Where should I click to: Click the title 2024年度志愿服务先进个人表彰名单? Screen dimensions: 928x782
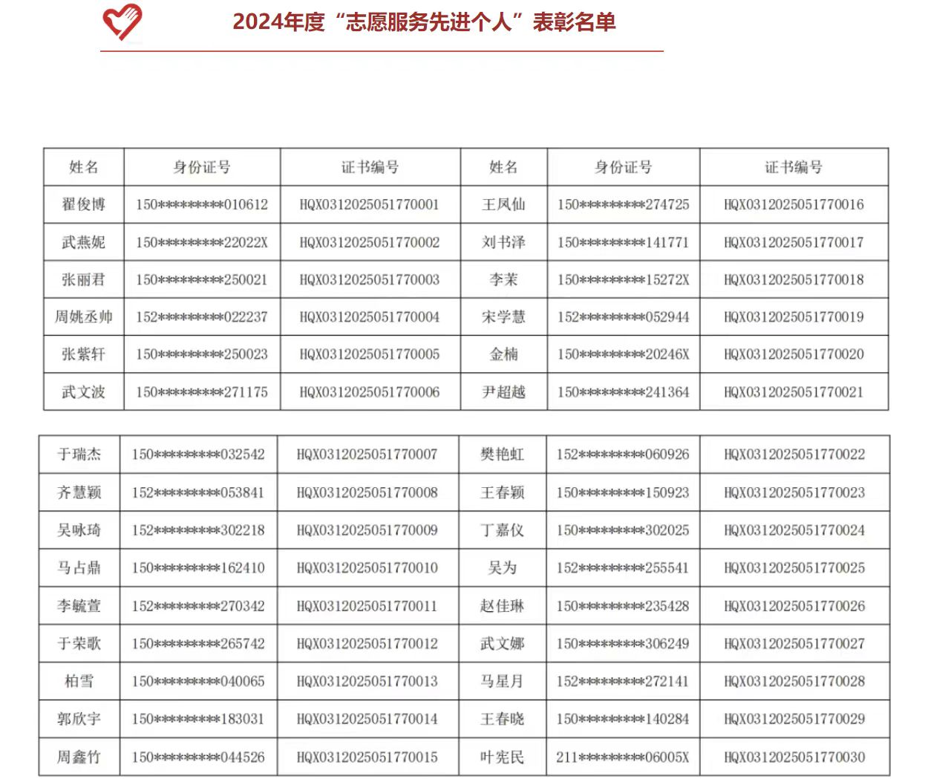point(424,22)
